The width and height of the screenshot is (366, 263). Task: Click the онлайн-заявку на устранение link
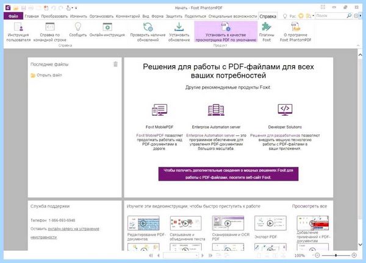[74, 229]
